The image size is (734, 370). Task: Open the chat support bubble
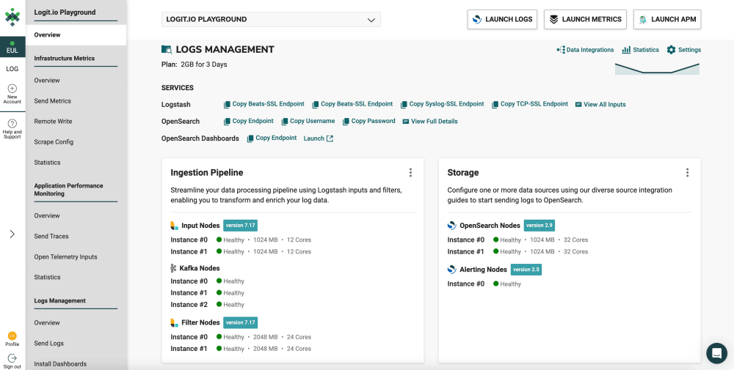coord(716,352)
